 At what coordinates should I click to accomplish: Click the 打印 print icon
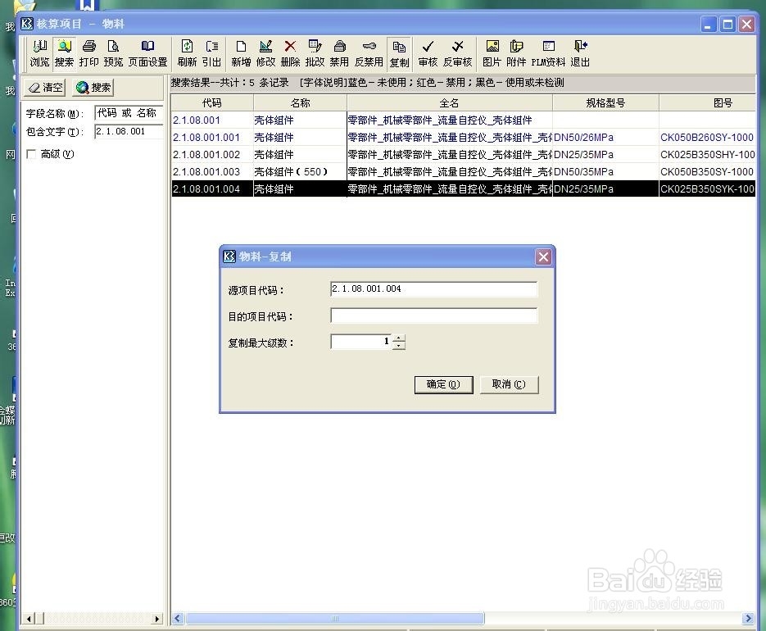coord(89,53)
